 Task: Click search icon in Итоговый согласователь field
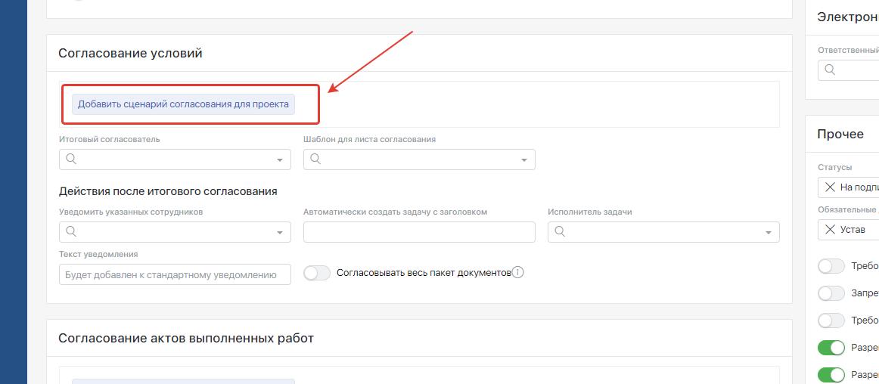71,159
